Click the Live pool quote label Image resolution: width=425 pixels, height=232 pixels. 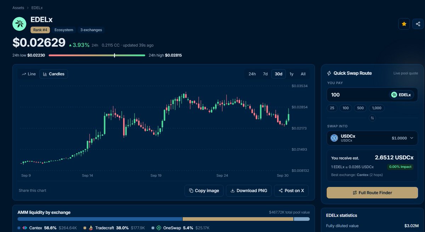coord(406,73)
